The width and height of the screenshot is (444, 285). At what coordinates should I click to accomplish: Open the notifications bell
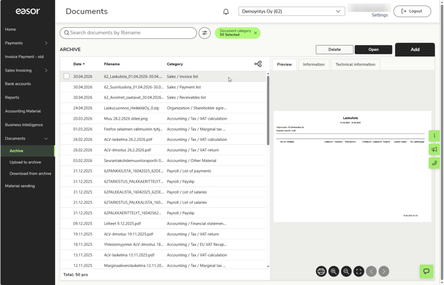click(x=226, y=12)
